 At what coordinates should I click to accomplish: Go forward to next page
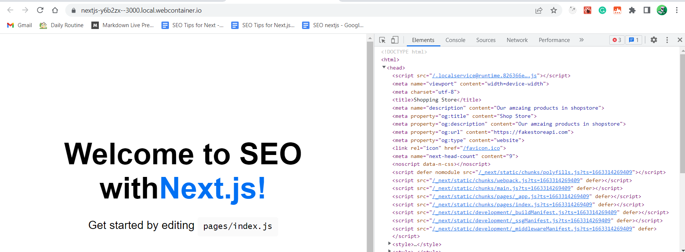coord(25,10)
